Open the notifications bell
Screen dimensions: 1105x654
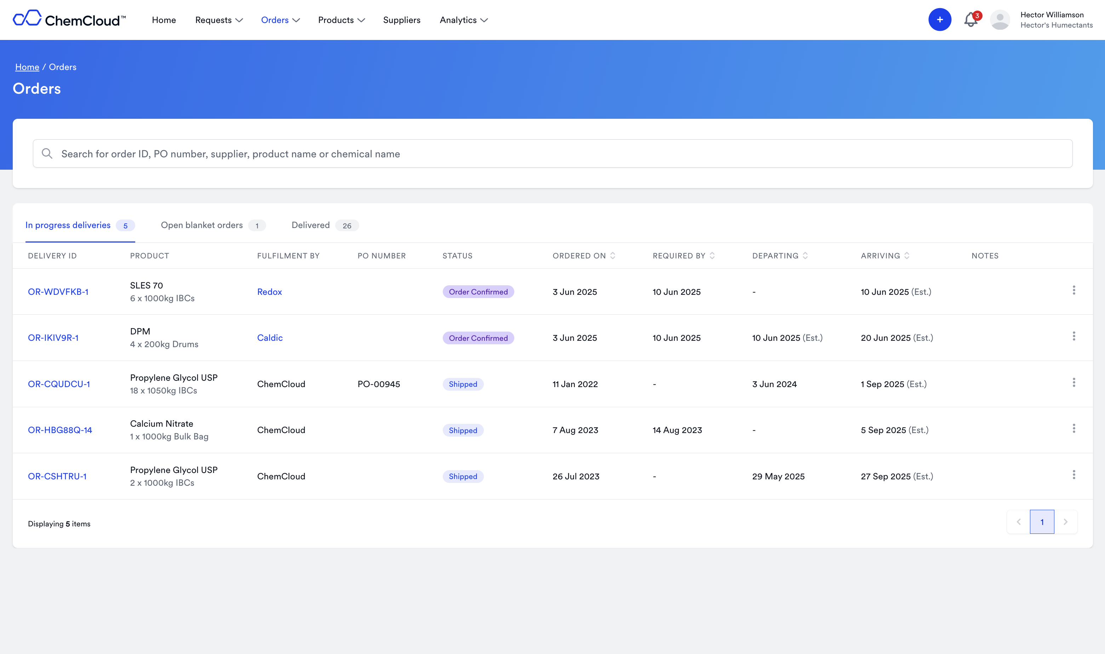coord(971,20)
